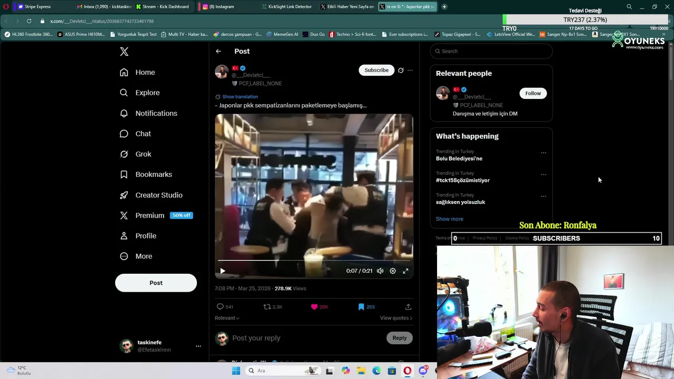Open options for Bolu Belediyesi'ne trend

click(x=543, y=153)
